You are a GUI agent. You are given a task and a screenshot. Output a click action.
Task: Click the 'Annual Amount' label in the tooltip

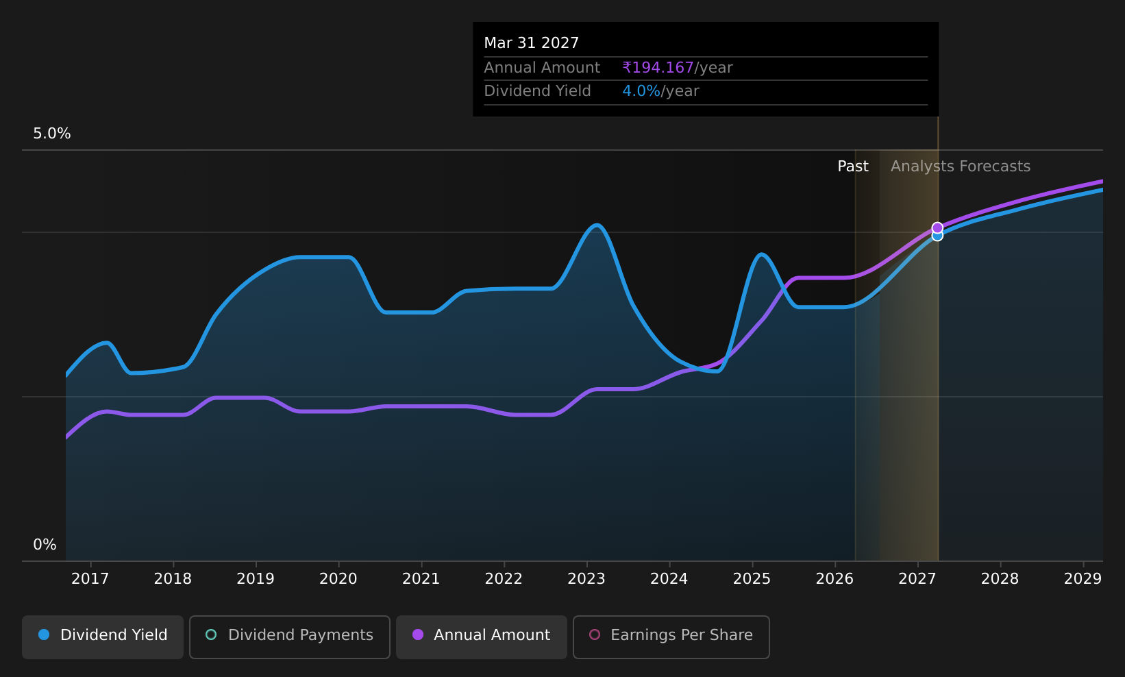click(x=542, y=68)
